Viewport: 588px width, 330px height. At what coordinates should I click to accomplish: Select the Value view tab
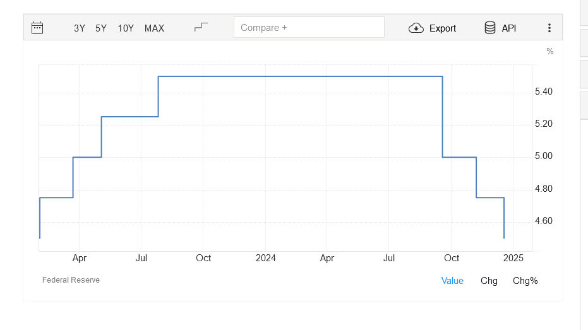click(x=452, y=281)
